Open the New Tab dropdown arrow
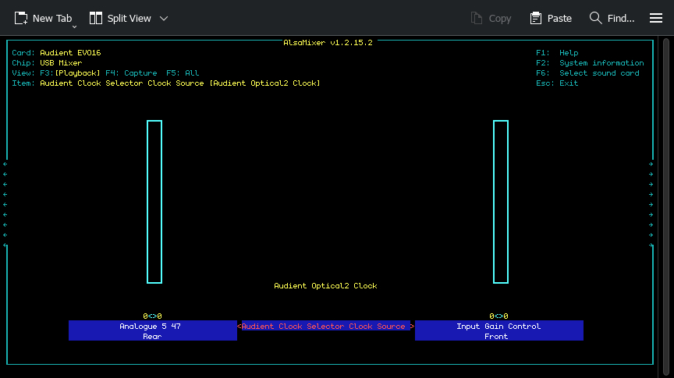Viewport: 674px width, 378px height. coord(75,26)
